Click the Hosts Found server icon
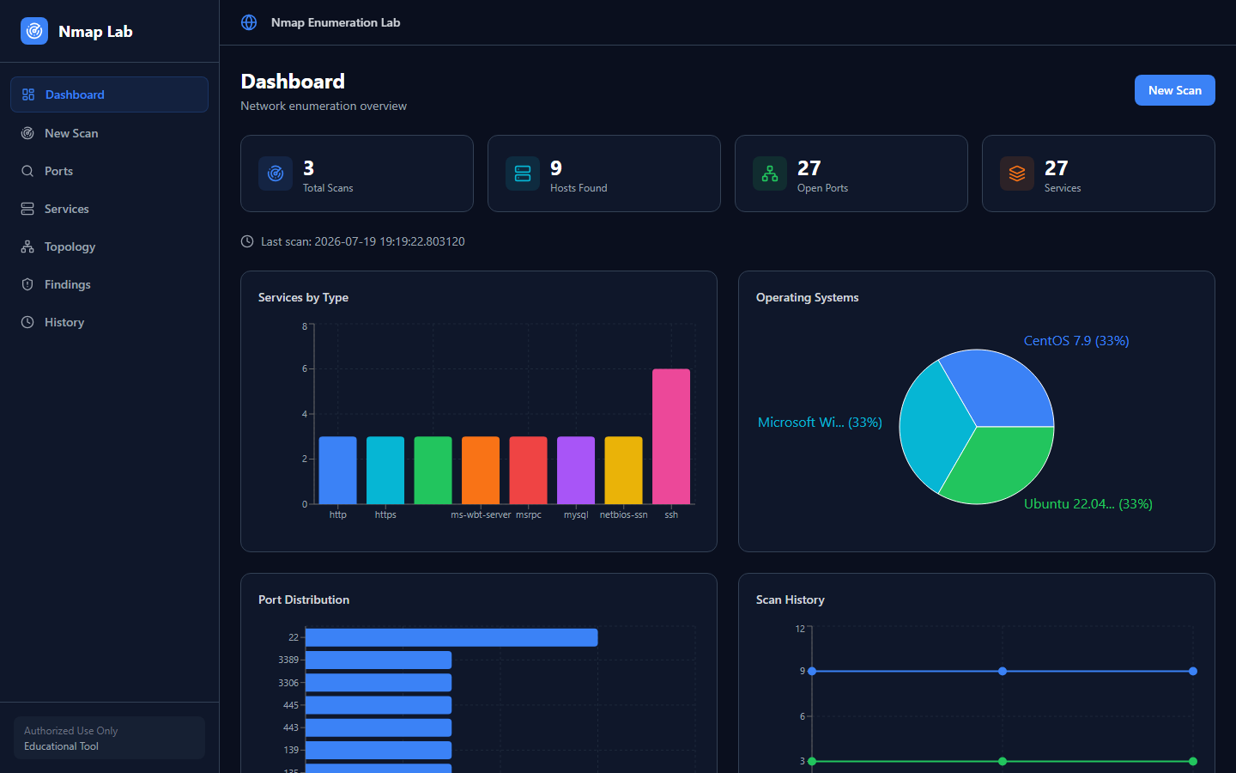 523,173
